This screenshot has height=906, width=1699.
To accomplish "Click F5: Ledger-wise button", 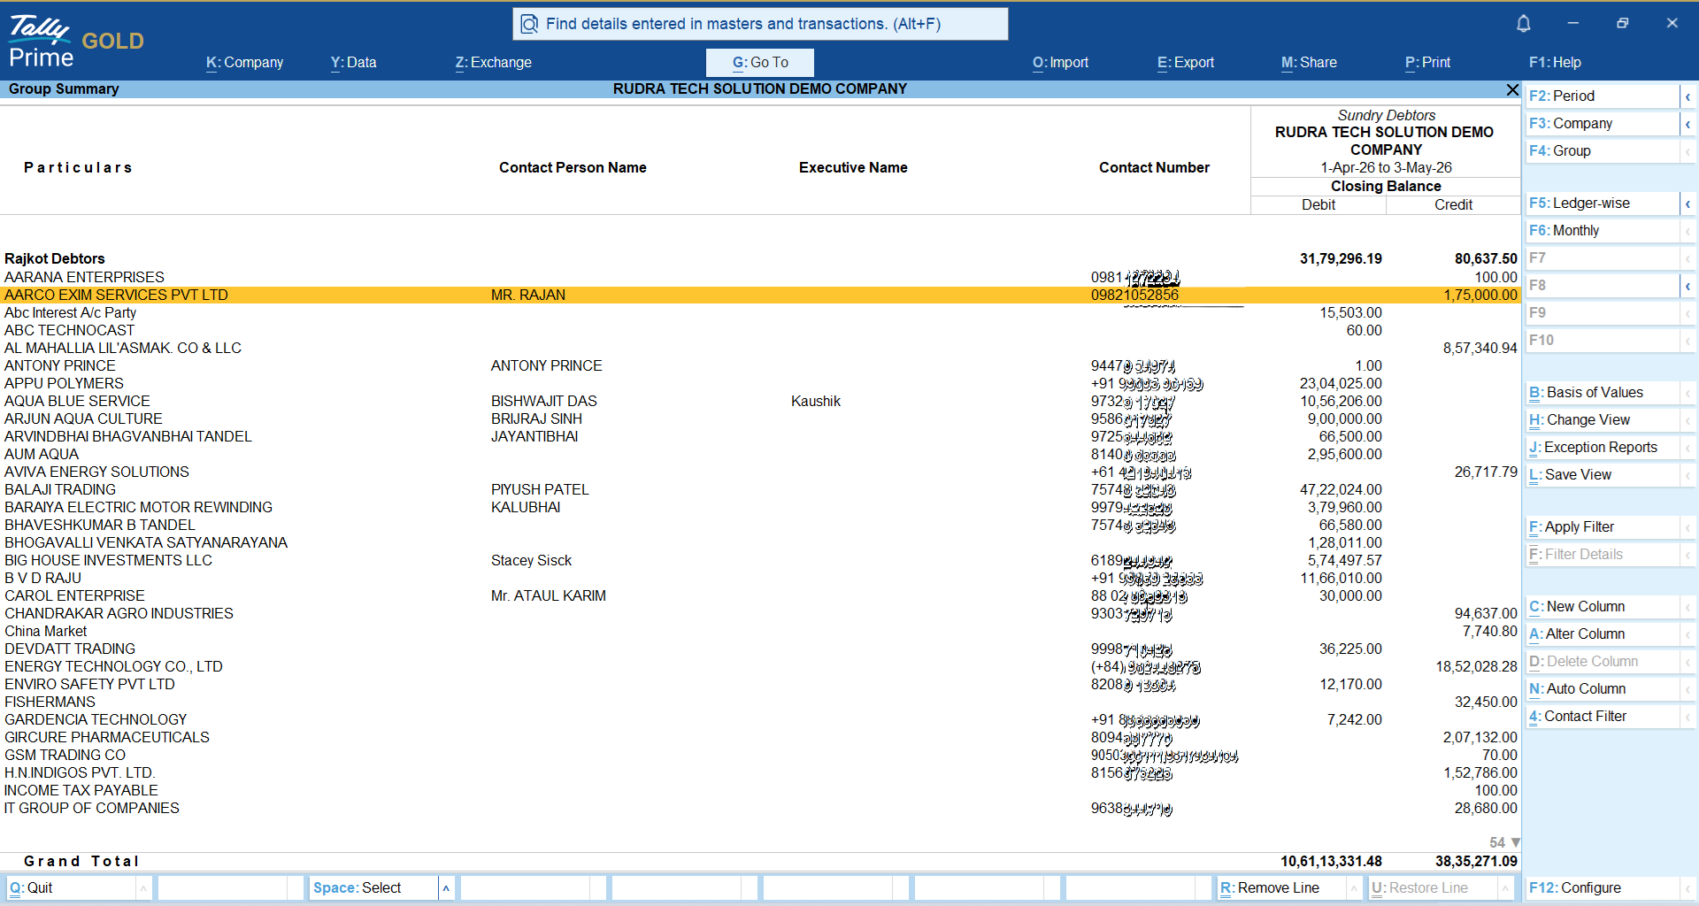I will (x=1602, y=203).
